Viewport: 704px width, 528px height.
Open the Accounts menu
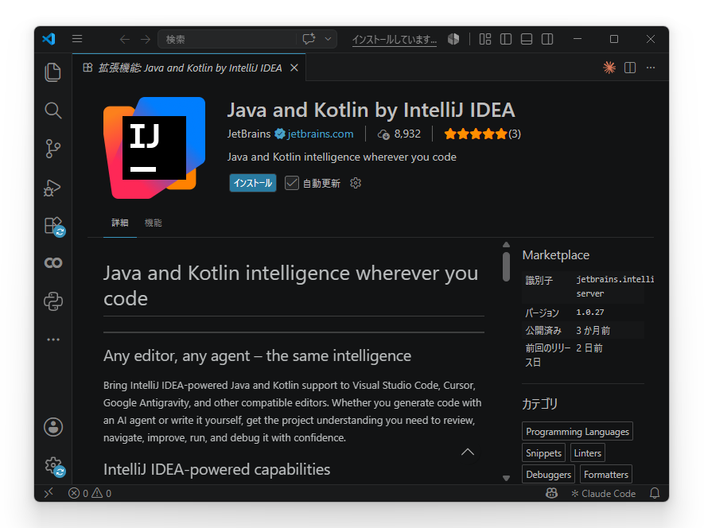click(53, 427)
